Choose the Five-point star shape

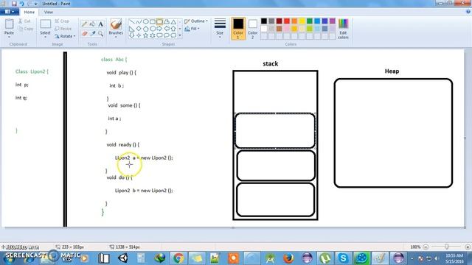146,35
